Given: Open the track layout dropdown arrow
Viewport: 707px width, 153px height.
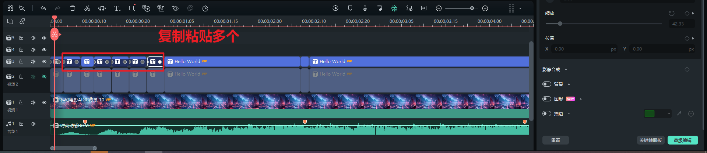Looking at the screenshot, I should click(x=520, y=8).
